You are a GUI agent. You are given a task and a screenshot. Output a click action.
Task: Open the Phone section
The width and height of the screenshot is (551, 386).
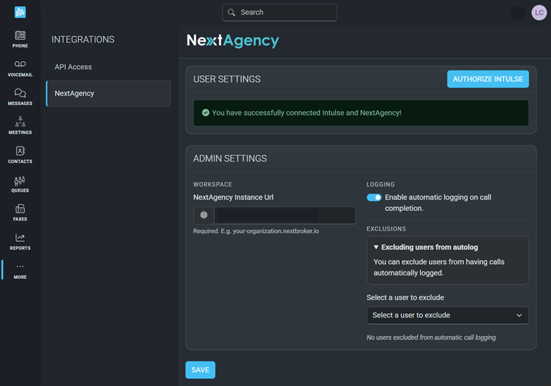pyautogui.click(x=20, y=39)
